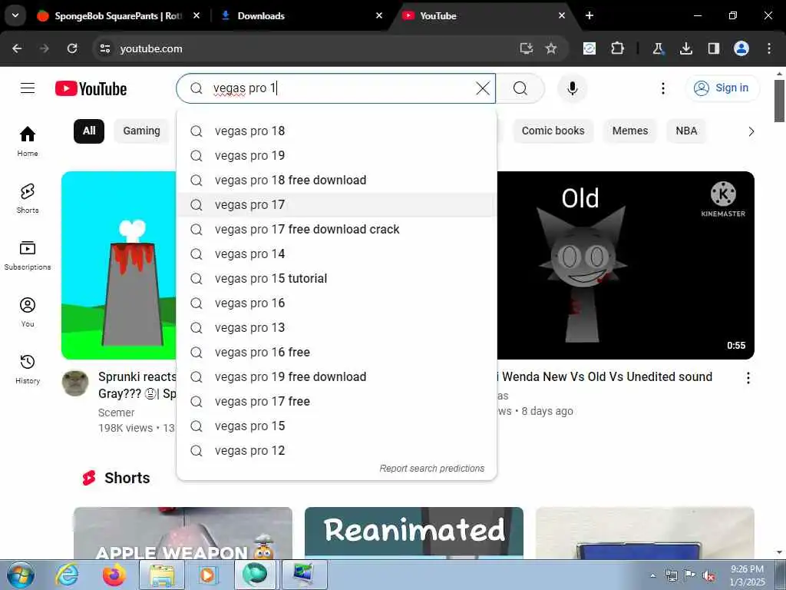Choose suggestion "vegas pro 16"
This screenshot has height=590, width=786.
coord(336,303)
